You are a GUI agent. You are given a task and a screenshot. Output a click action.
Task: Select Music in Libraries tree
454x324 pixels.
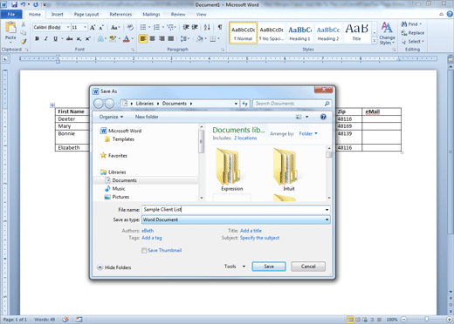[114, 188]
